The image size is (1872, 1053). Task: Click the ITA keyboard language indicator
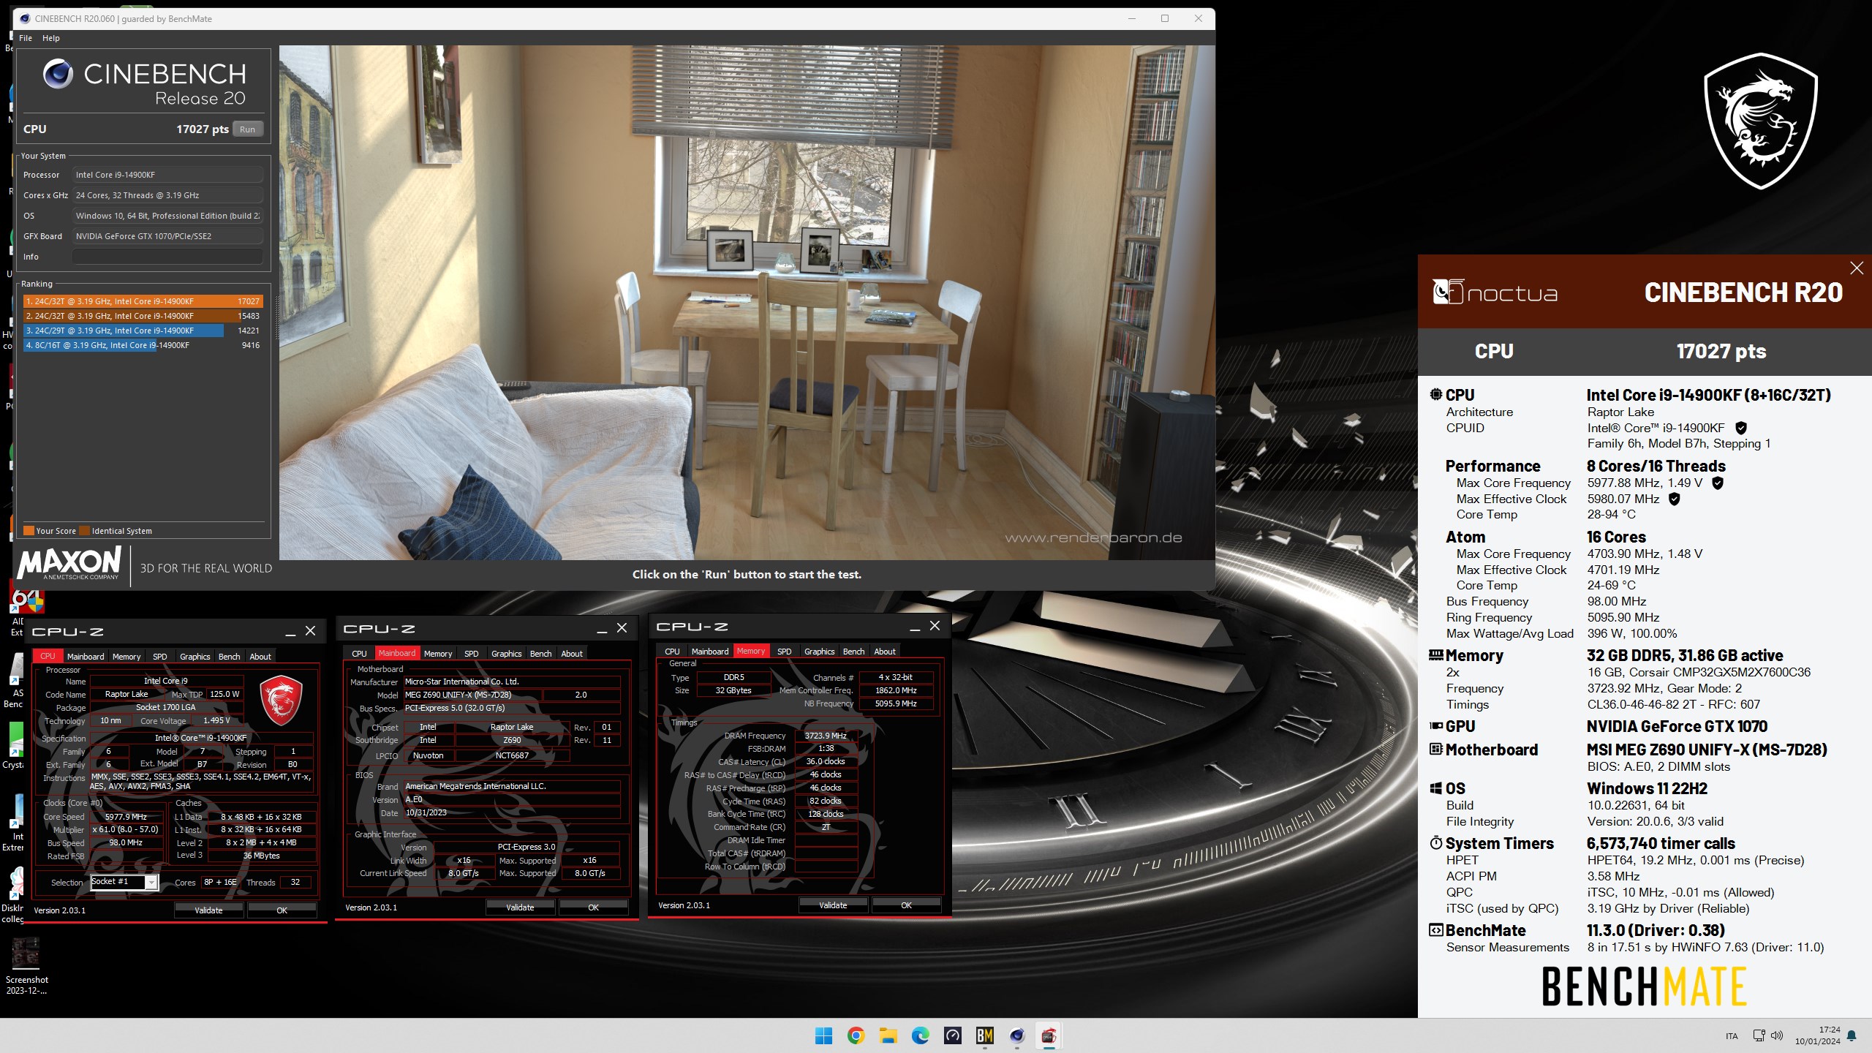pos(1732,1036)
